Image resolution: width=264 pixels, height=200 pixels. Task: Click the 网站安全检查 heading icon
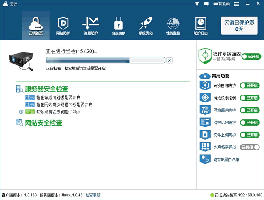tap(19, 123)
